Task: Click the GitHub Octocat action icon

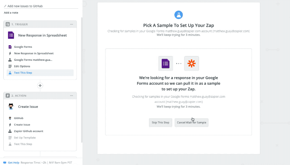Action: [11, 106]
